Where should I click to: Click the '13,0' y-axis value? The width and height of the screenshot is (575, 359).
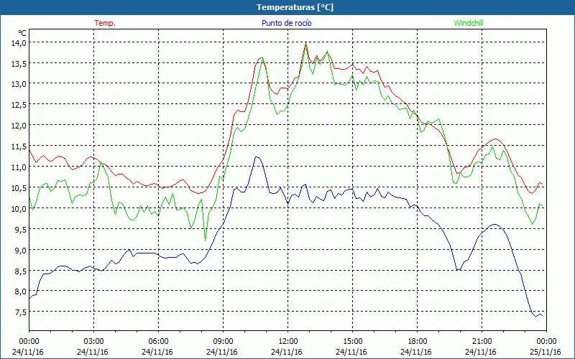[x=19, y=84]
